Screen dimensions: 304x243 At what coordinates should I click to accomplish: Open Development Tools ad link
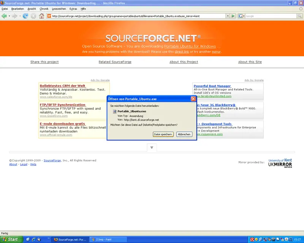pos(214,124)
